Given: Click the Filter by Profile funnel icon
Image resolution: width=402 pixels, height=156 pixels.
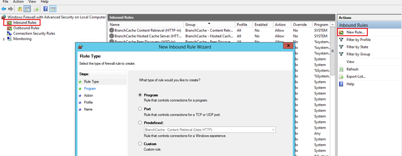Looking at the screenshot, I should (341, 40).
